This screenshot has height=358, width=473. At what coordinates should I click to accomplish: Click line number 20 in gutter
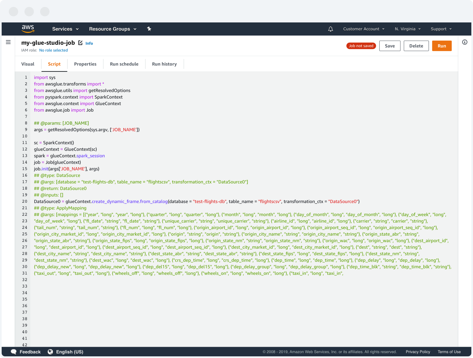pos(25,201)
